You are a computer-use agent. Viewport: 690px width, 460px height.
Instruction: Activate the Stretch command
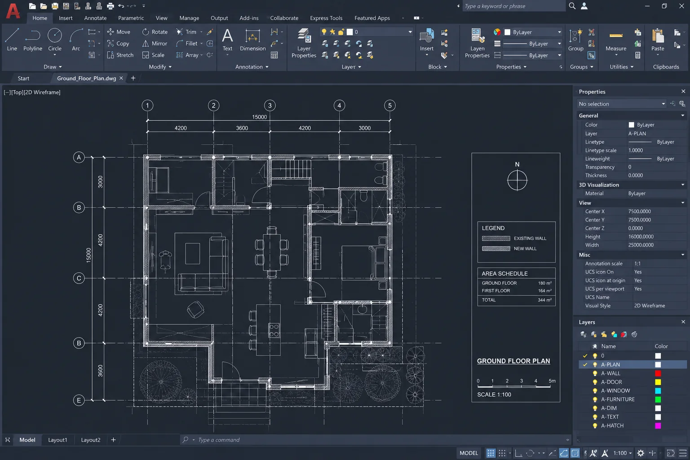pyautogui.click(x=120, y=55)
